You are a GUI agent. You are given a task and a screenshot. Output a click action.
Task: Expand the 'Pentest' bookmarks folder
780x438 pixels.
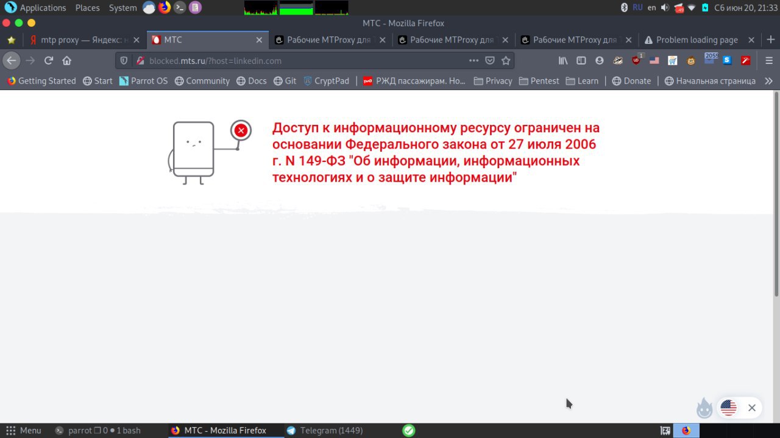[x=539, y=80]
